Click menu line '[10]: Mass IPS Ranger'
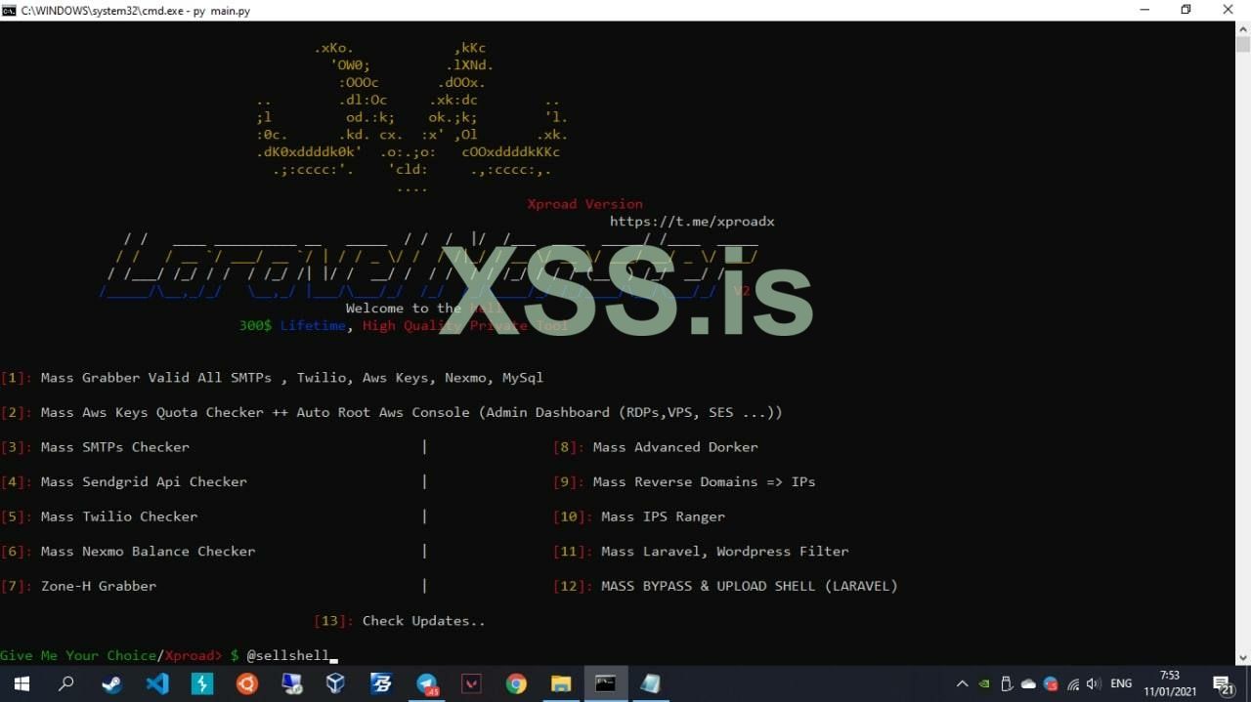This screenshot has height=702, width=1251. [x=639, y=516]
